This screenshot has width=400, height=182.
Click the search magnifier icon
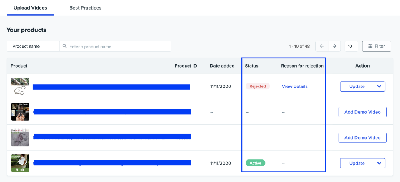pos(65,46)
